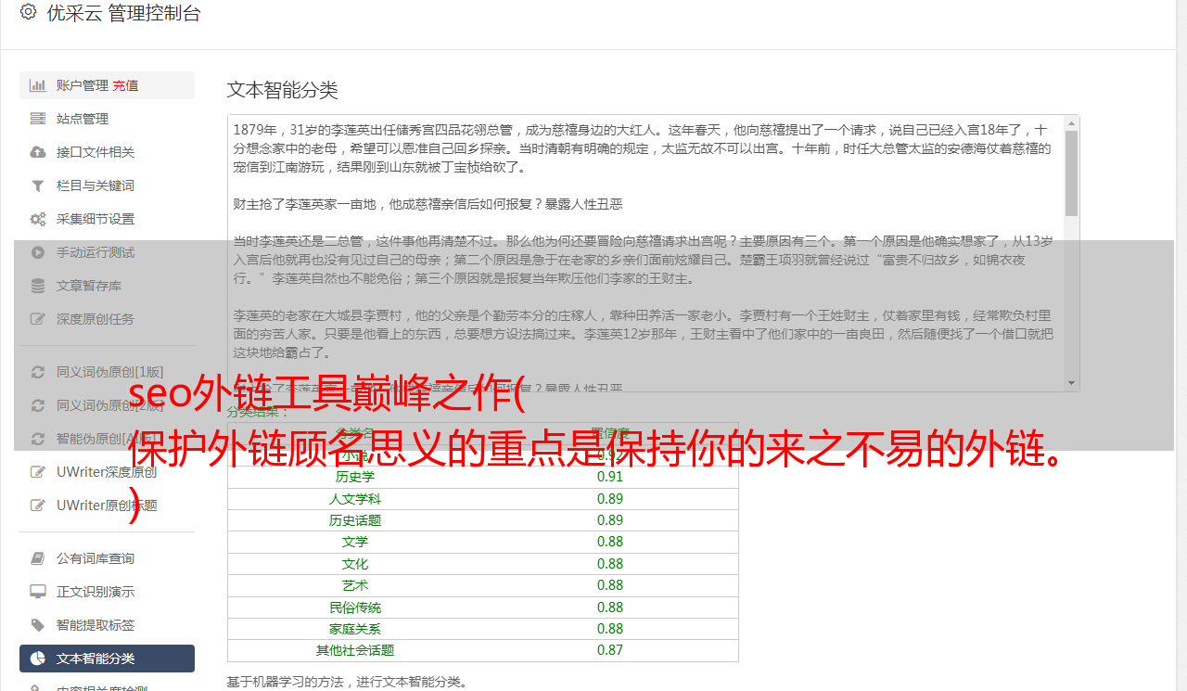Click the cloud upload icon for 接口文件相关
The width and height of the screenshot is (1187, 691).
pos(38,152)
